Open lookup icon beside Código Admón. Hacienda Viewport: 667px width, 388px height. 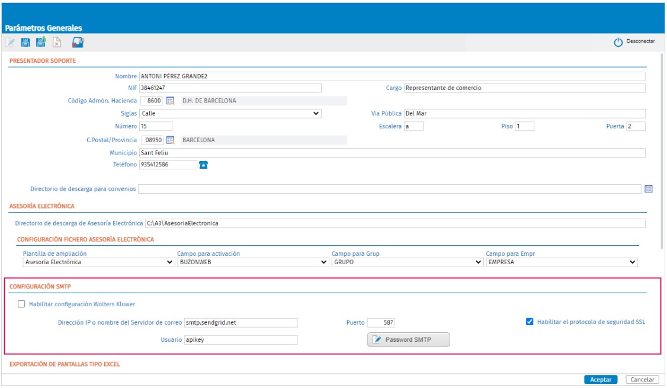coord(170,101)
